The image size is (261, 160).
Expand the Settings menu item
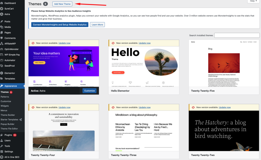point(9,152)
